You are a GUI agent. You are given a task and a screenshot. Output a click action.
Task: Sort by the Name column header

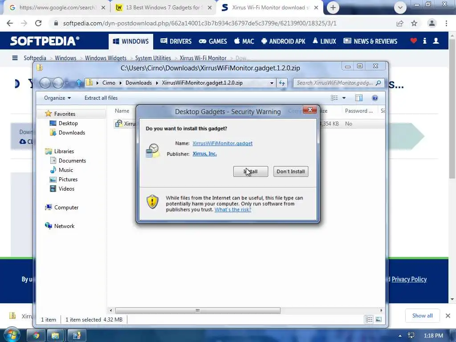tap(122, 111)
